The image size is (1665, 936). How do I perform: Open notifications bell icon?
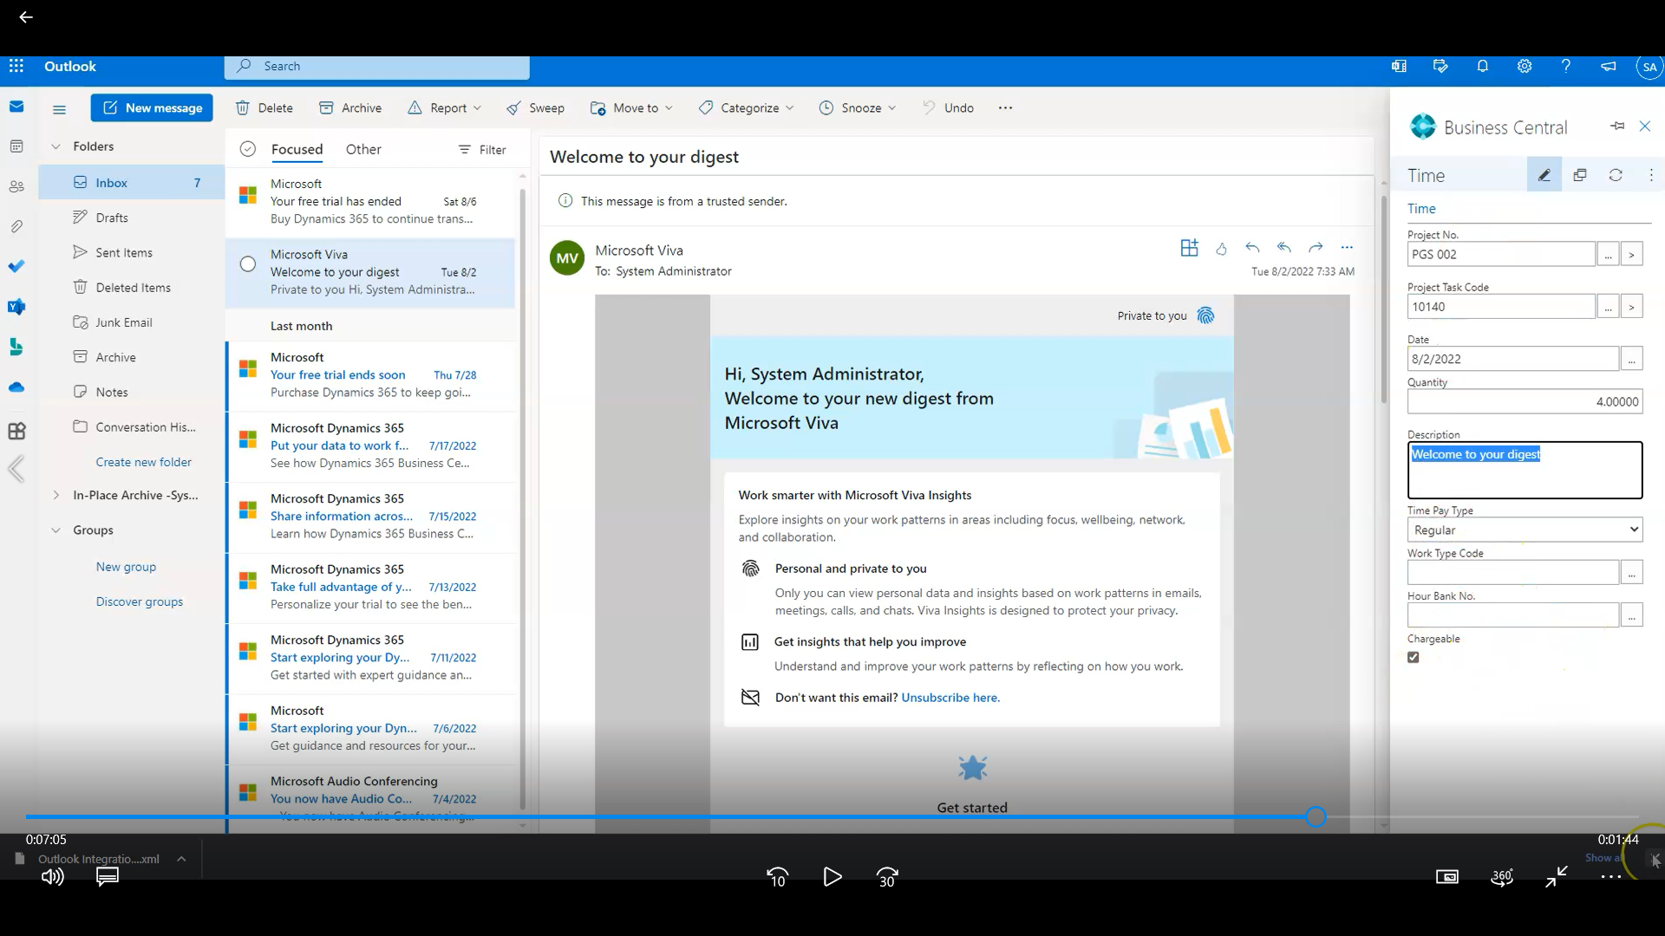pos(1483,66)
